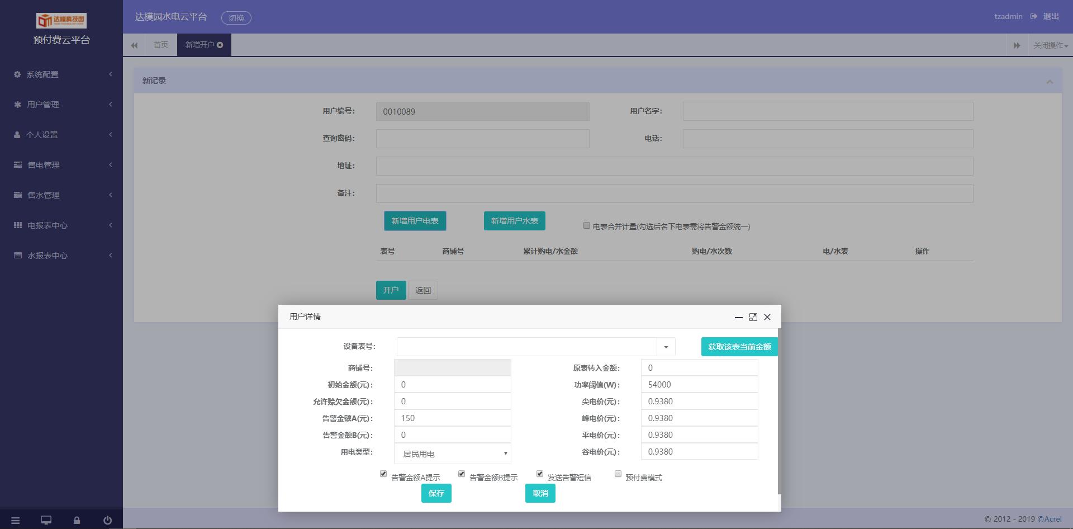
Task: Open the 用电类型 dropdown showing 居民用电
Action: 452,454
